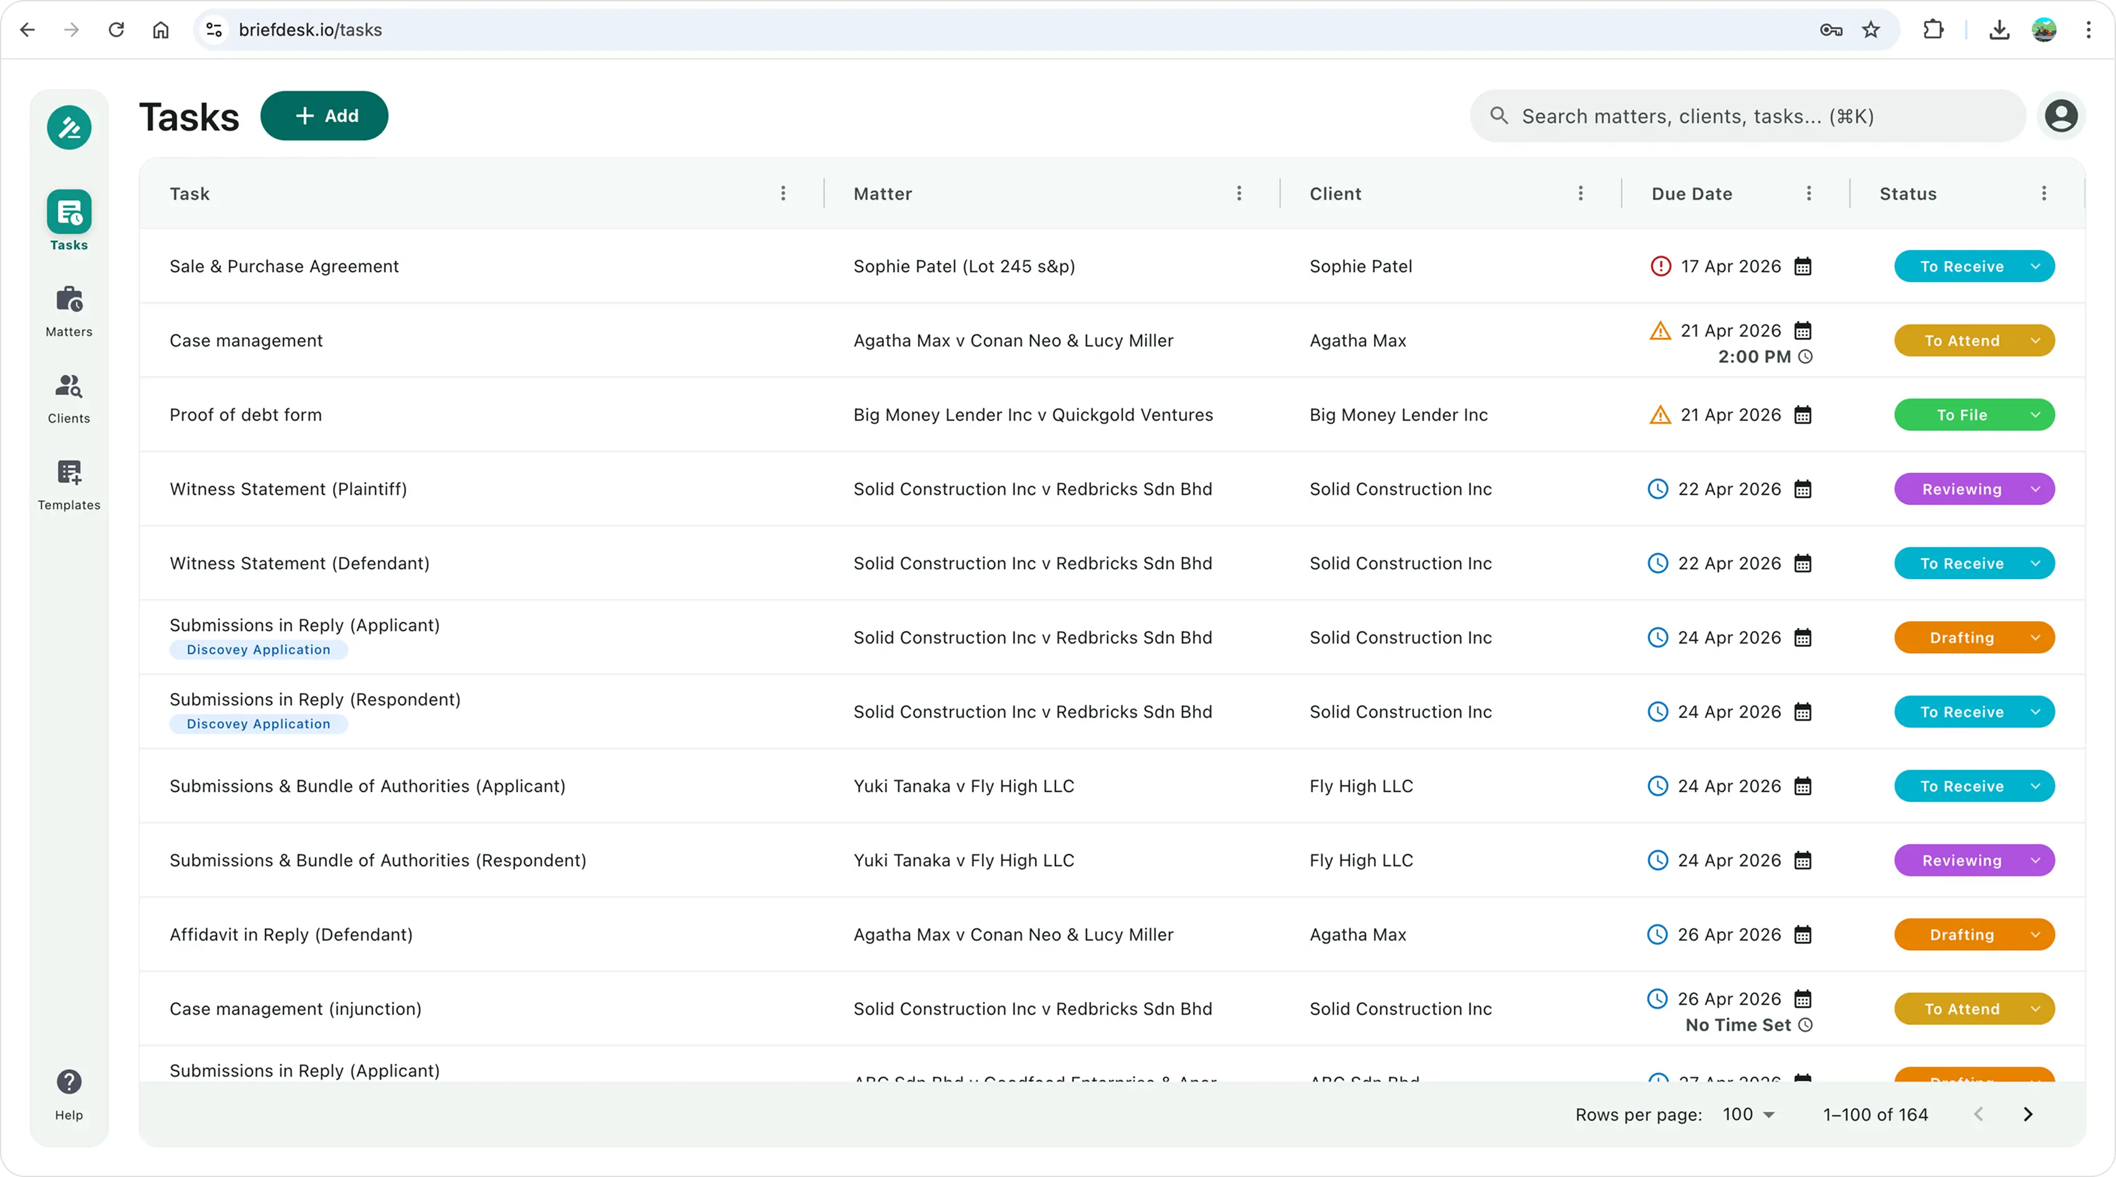Open the Sale & Purchase Agreement task

pos(284,266)
